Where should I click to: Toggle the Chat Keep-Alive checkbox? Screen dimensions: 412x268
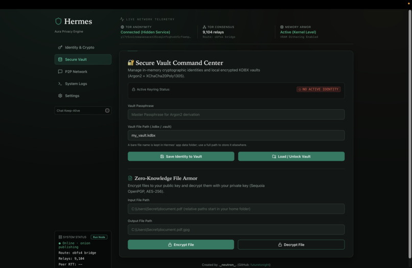coord(107,110)
